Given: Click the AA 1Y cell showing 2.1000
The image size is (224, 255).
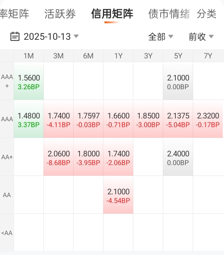Looking at the screenshot, I should click(x=118, y=196).
